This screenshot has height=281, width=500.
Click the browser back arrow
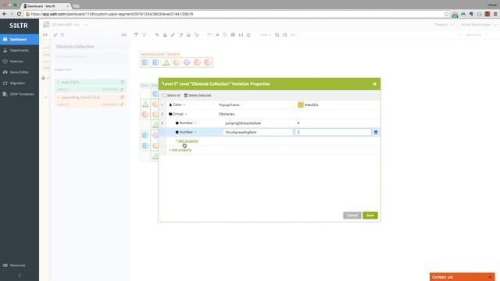pos(5,14)
